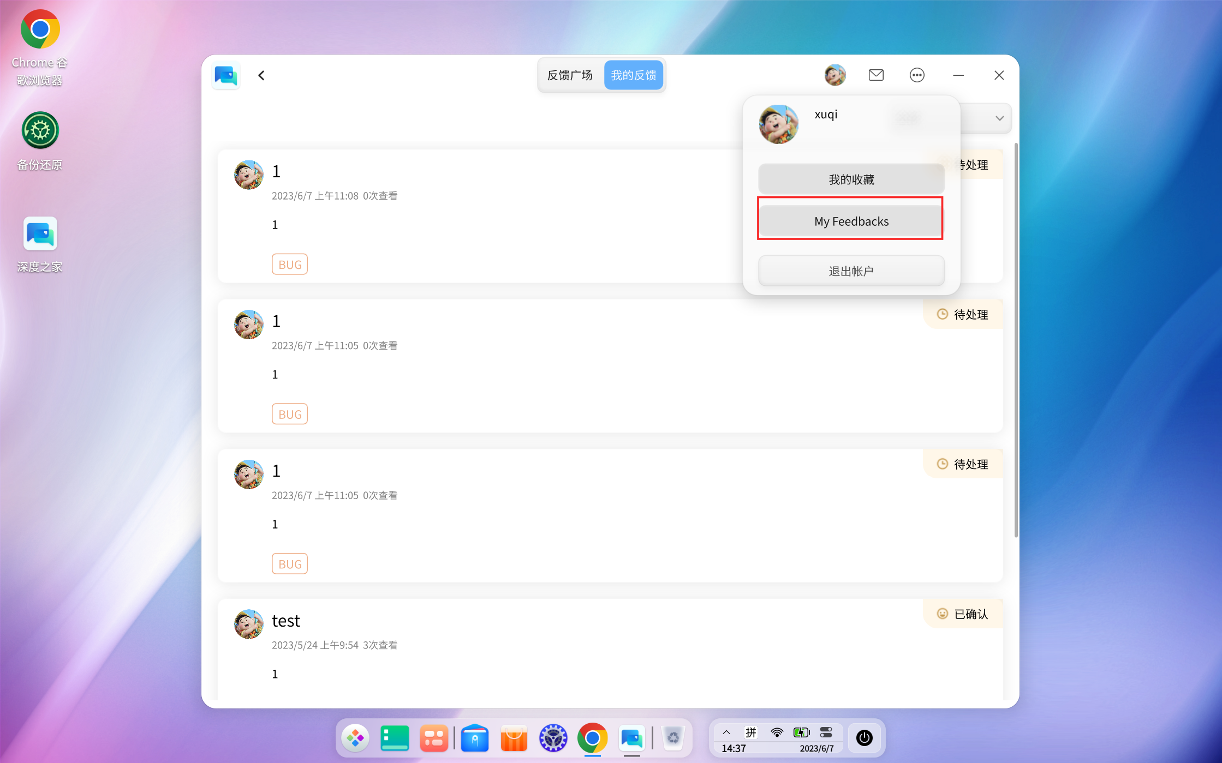Open the orange app store dock icon
Viewport: 1222px width, 763px height.
[514, 738]
